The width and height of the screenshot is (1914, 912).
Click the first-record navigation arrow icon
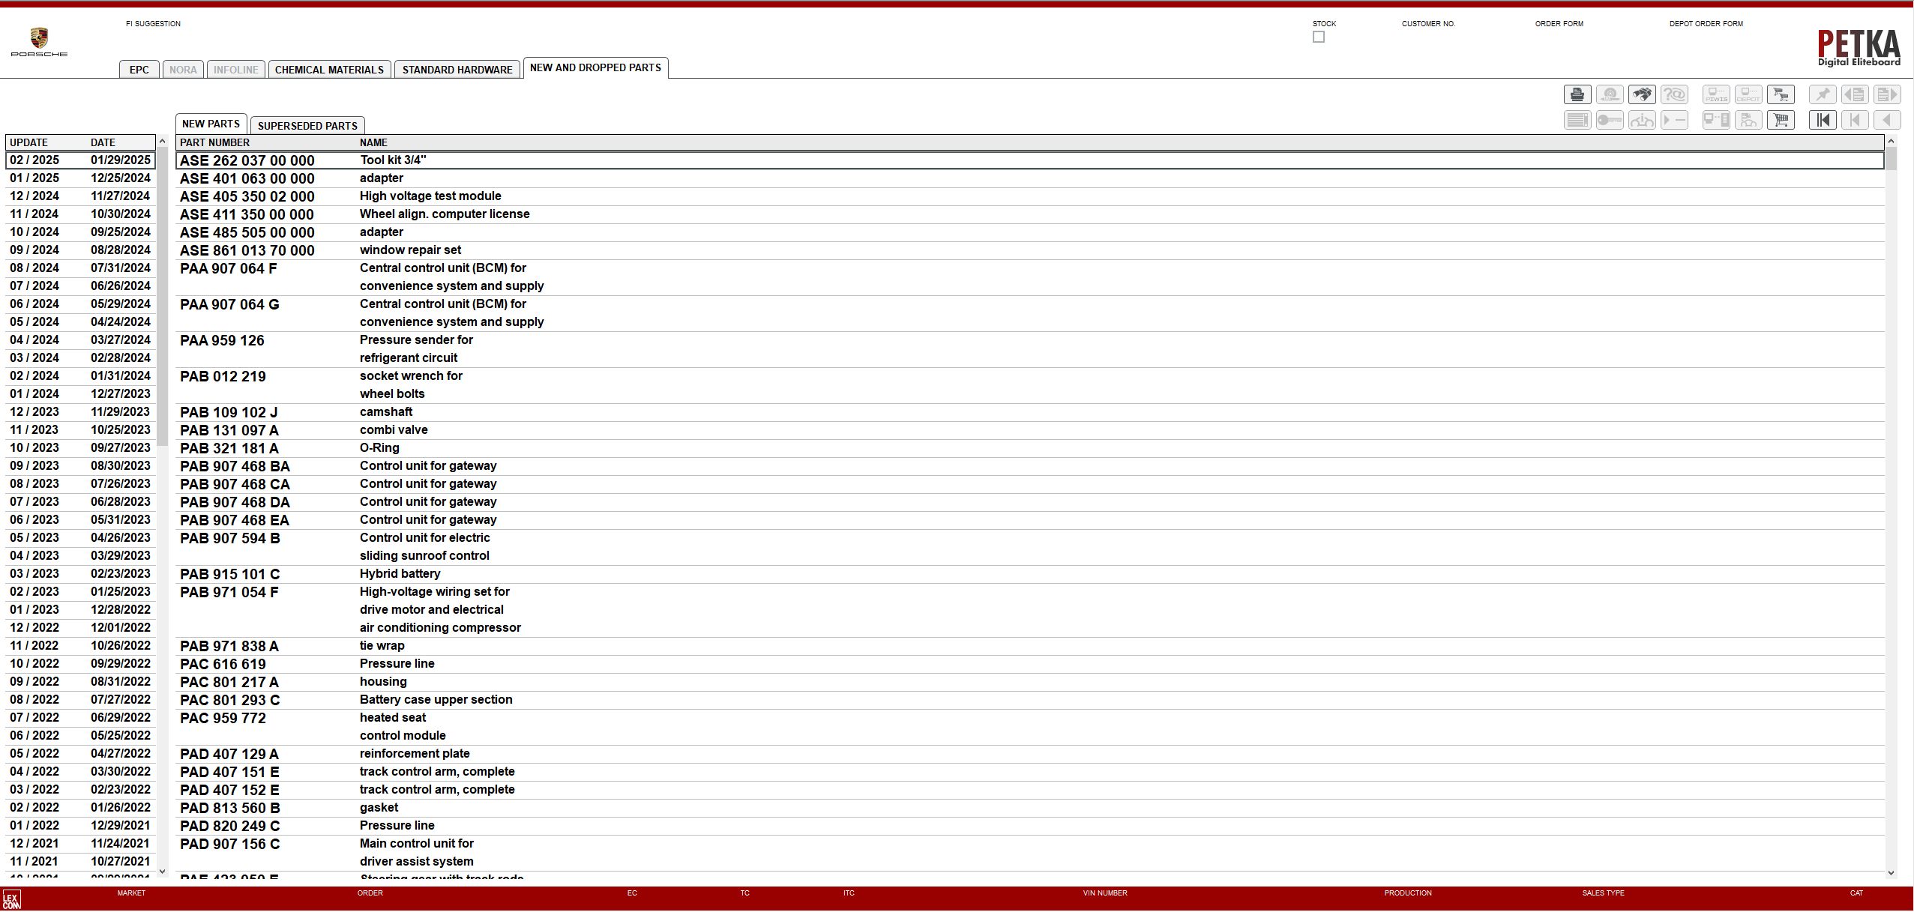click(x=1823, y=120)
